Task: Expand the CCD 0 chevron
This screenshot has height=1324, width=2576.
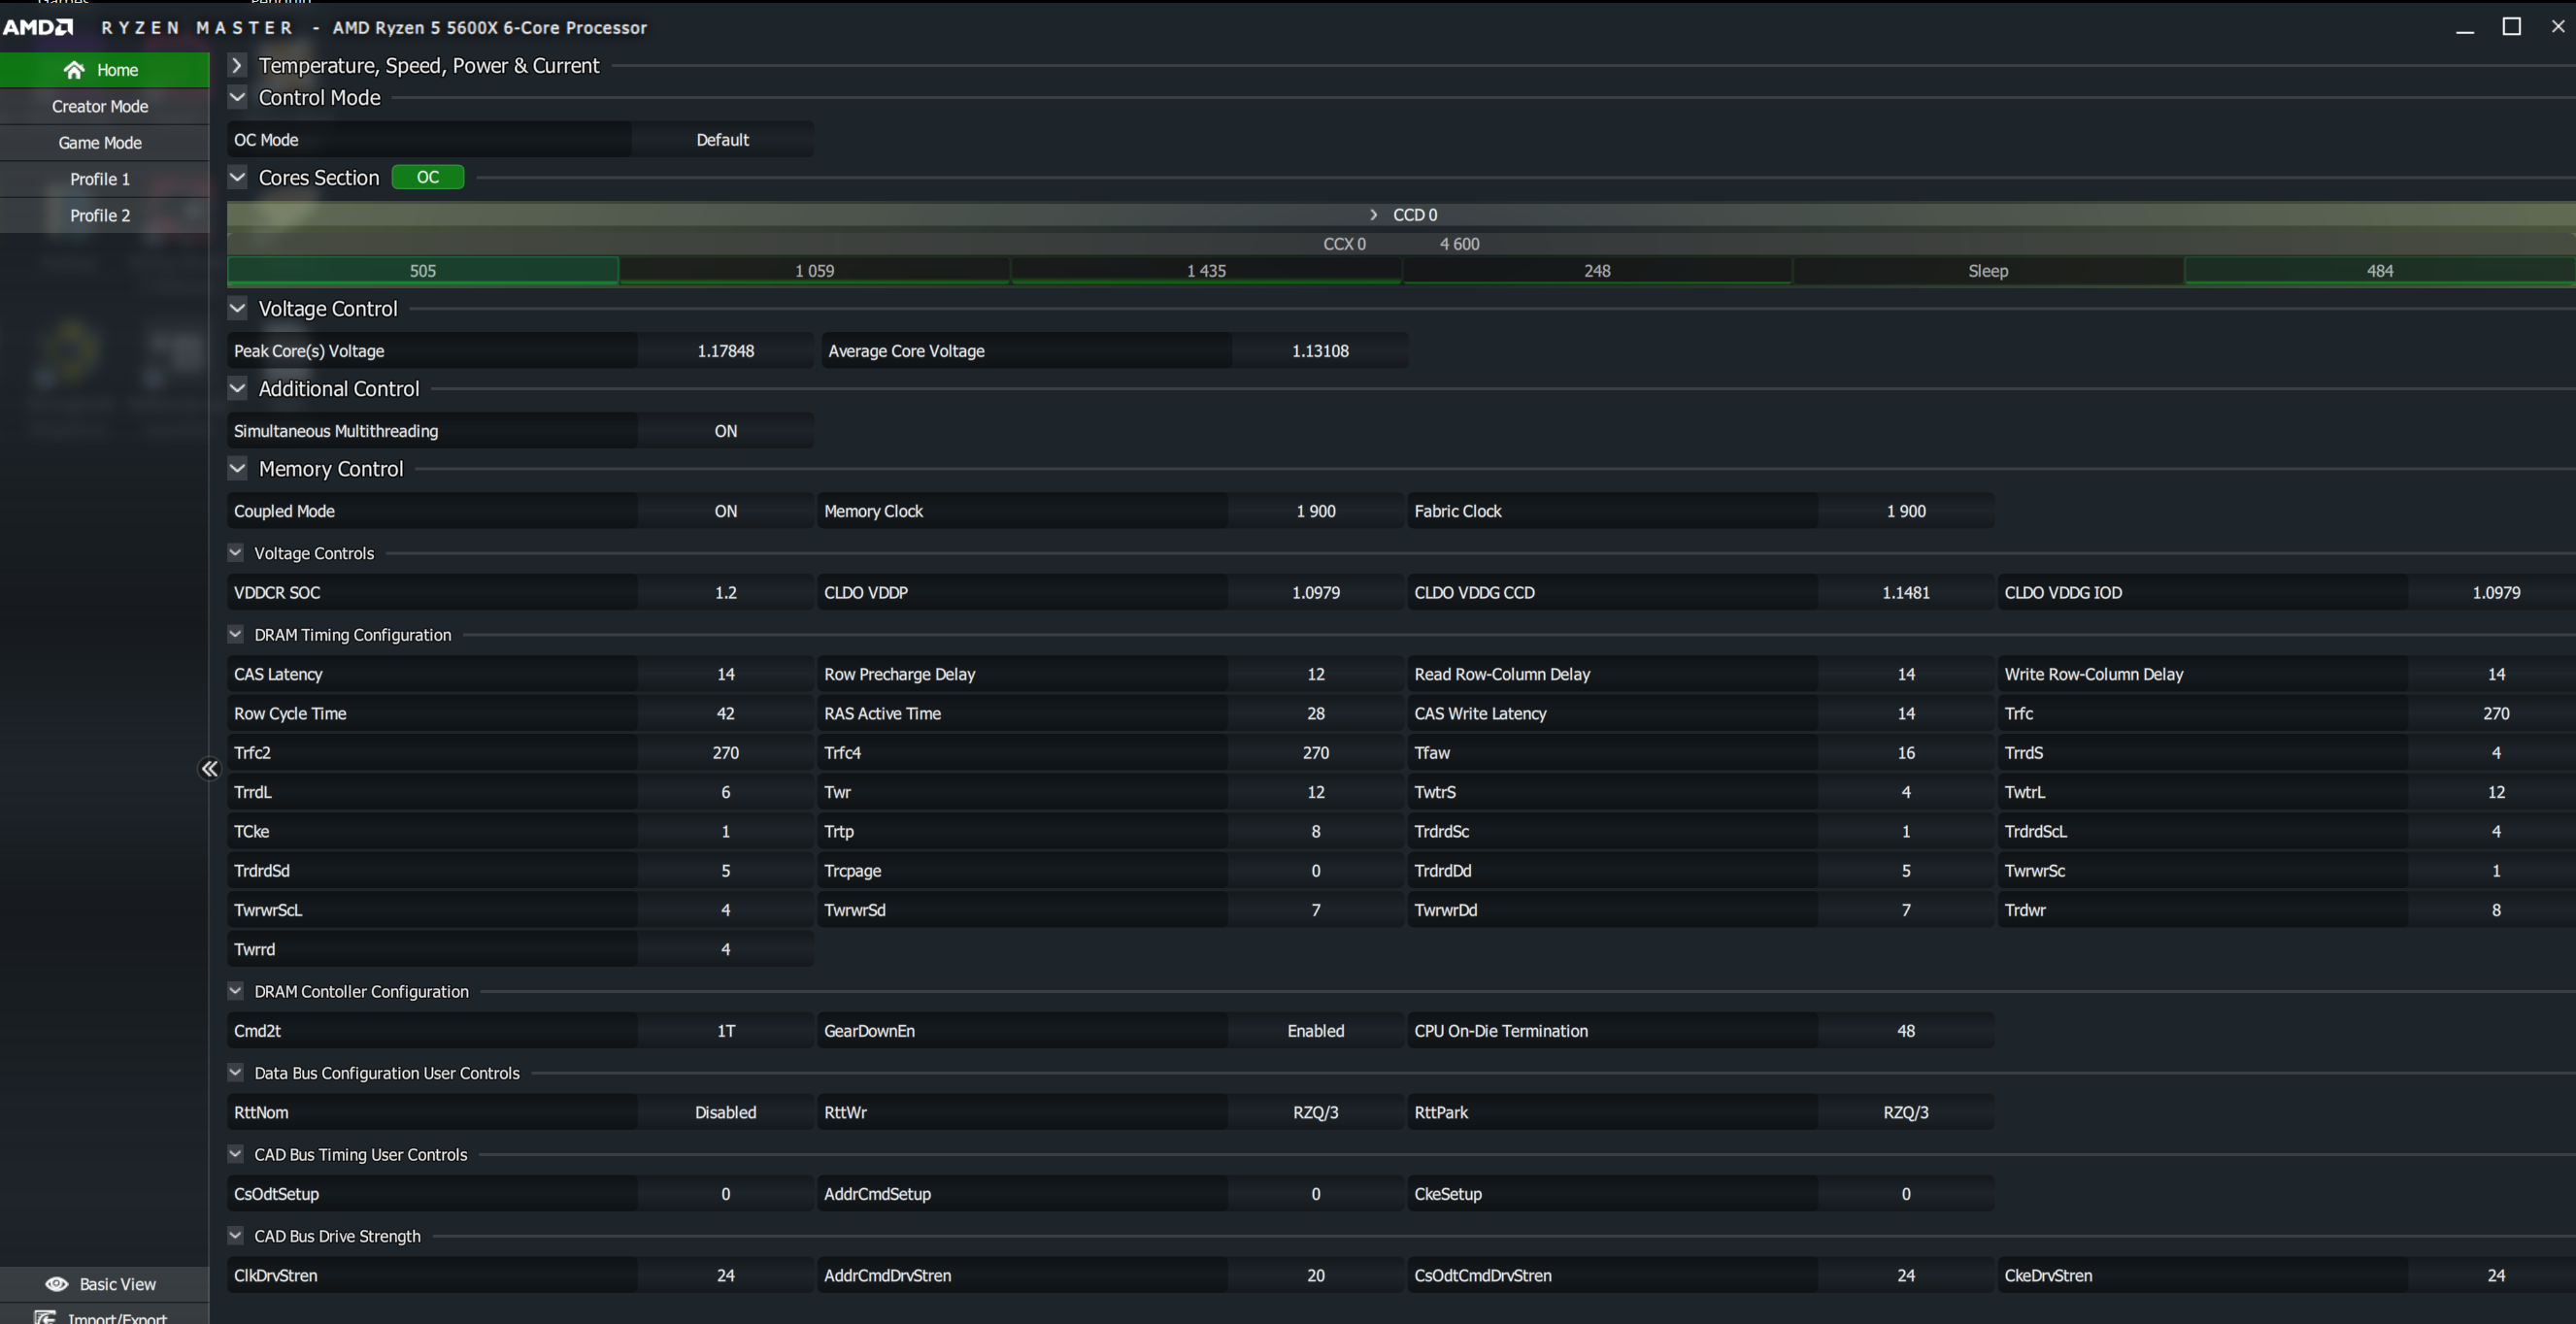Action: pyautogui.click(x=1373, y=215)
